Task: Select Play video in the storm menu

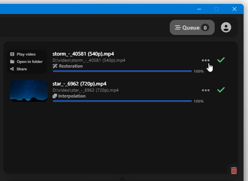Action: tap(23, 54)
